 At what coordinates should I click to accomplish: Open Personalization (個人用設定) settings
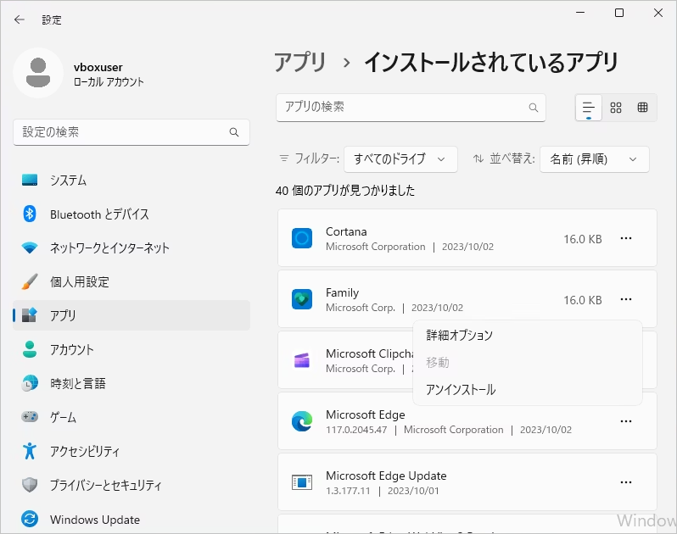[131, 281]
